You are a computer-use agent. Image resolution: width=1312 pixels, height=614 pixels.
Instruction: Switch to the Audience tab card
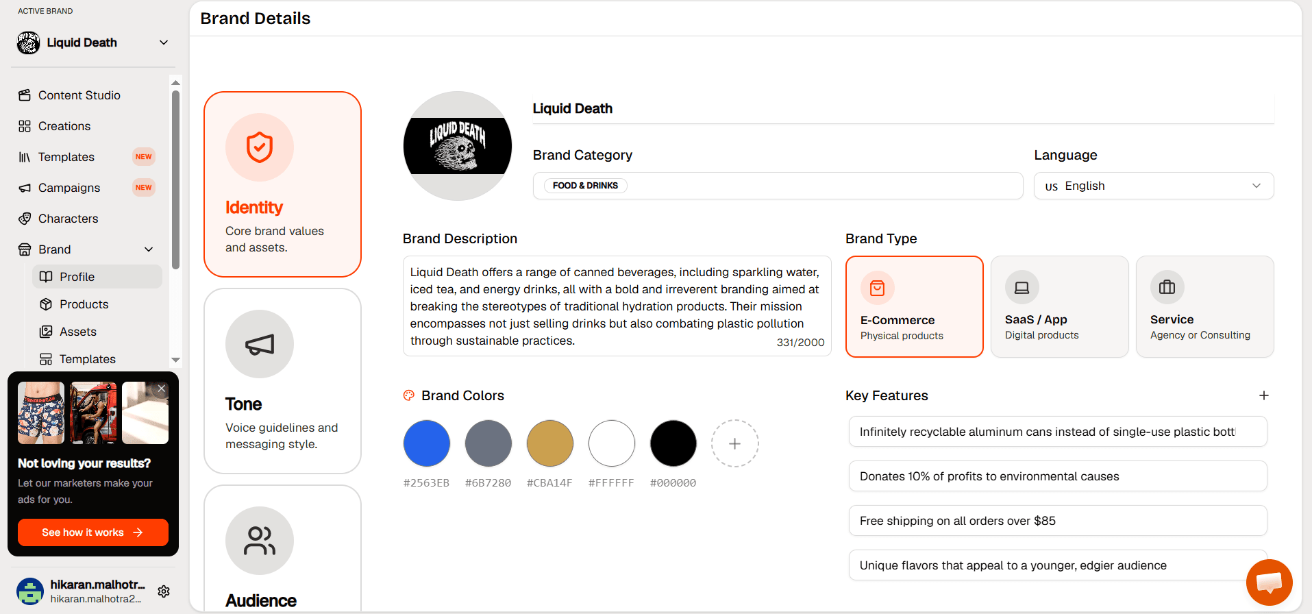(x=282, y=548)
